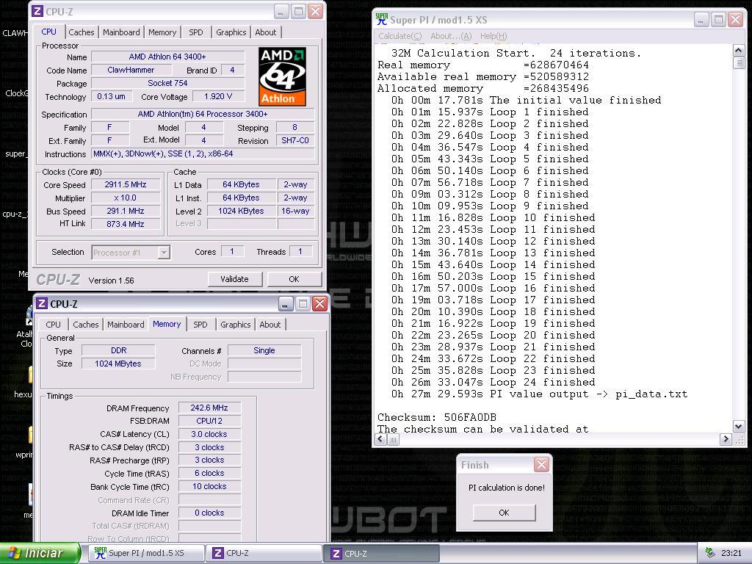Click memory Size value 1024 MBytes
The height and width of the screenshot is (564, 752).
[x=118, y=364]
